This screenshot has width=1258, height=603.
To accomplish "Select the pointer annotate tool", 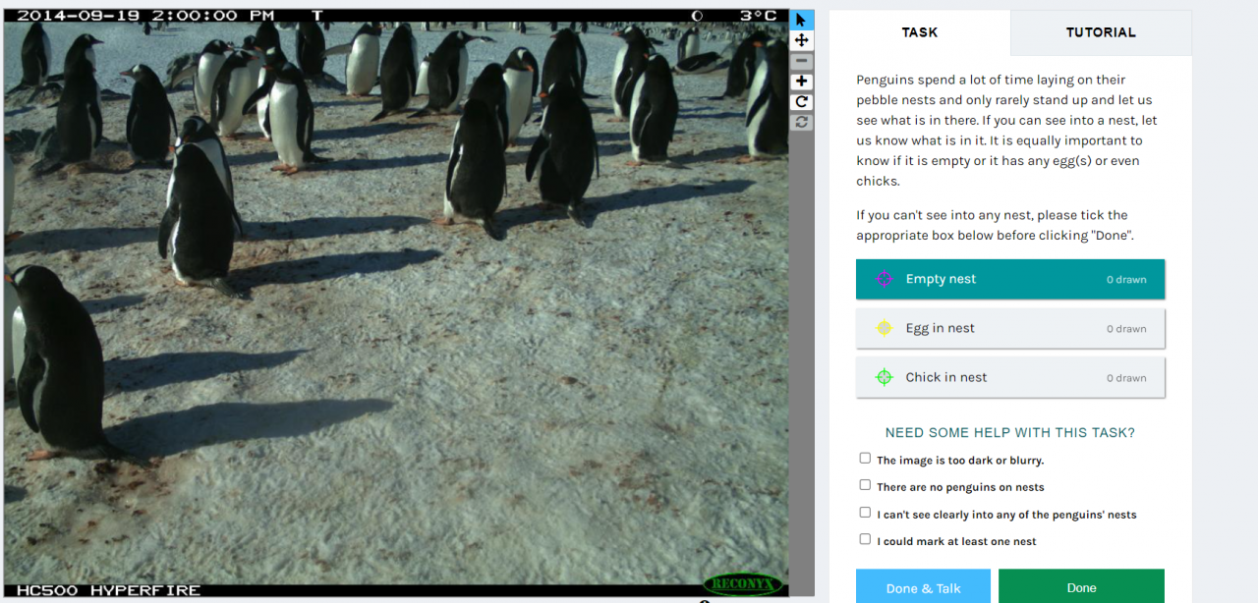I will [x=802, y=20].
